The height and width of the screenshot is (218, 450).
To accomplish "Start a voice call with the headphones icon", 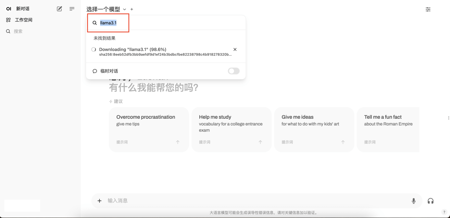I will click(431, 200).
